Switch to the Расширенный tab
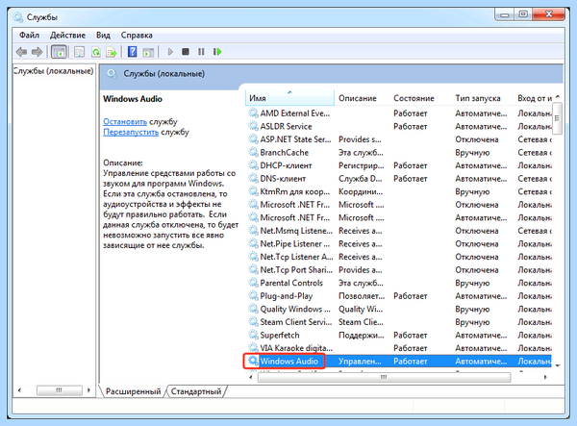 (133, 391)
